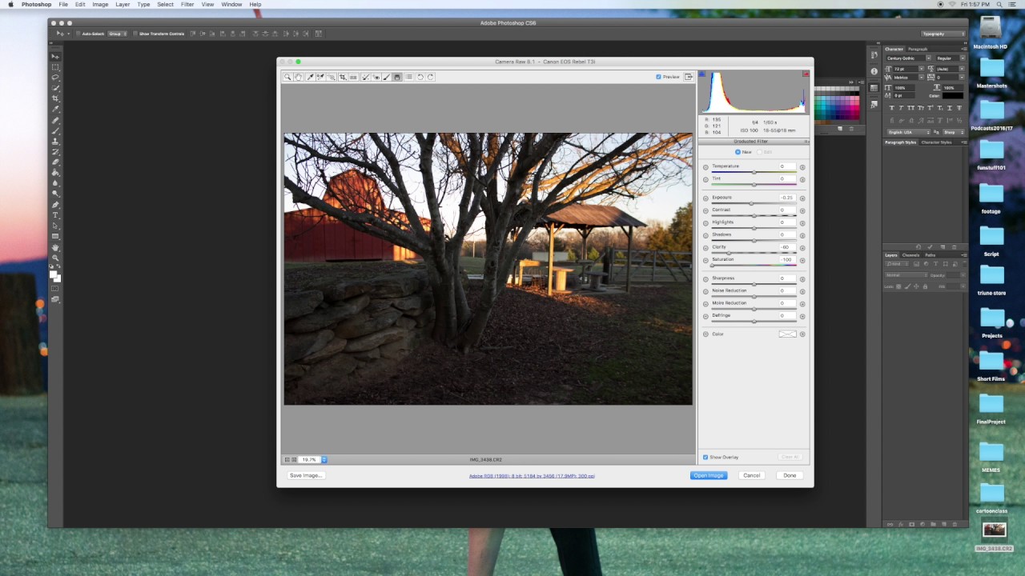Open the Typography workspace dropdown
The width and height of the screenshot is (1025, 576).
943,34
